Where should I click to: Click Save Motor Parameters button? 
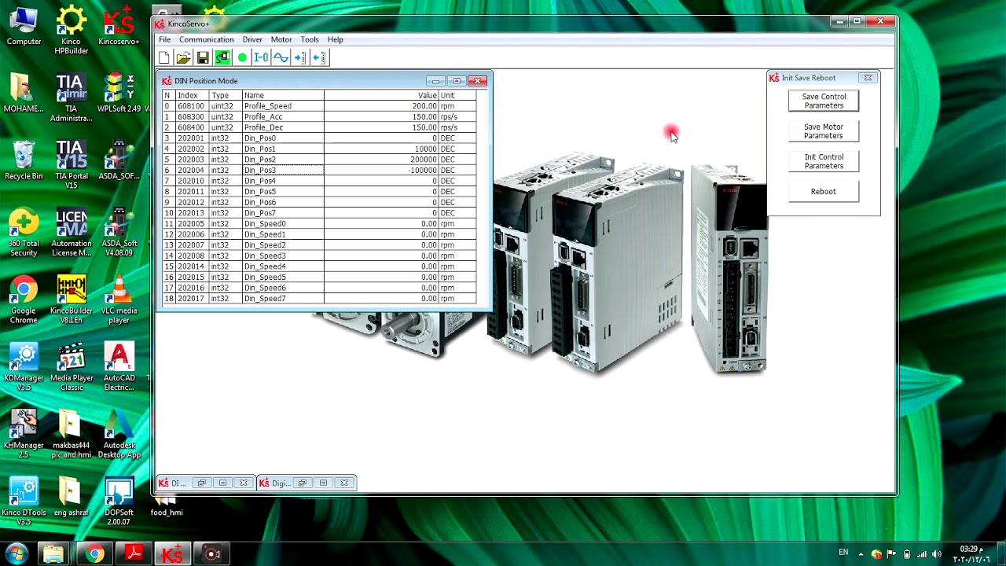pos(824,131)
